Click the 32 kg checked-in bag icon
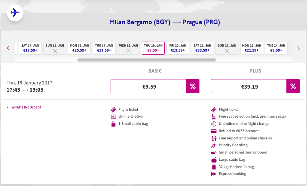The height and width of the screenshot is (186, 307). click(214, 167)
